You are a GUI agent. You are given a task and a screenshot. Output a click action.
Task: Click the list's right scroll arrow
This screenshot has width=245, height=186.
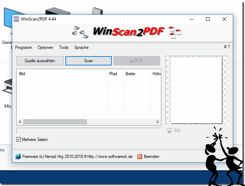tap(157, 122)
